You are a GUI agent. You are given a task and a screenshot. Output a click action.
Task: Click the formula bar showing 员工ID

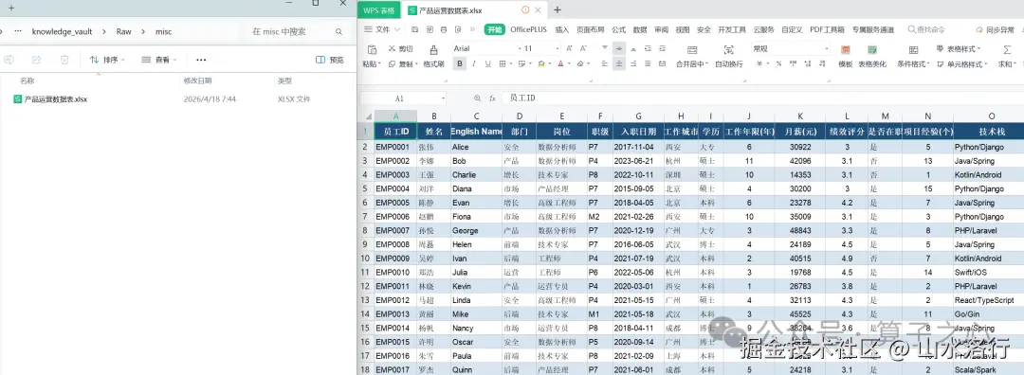(762, 98)
